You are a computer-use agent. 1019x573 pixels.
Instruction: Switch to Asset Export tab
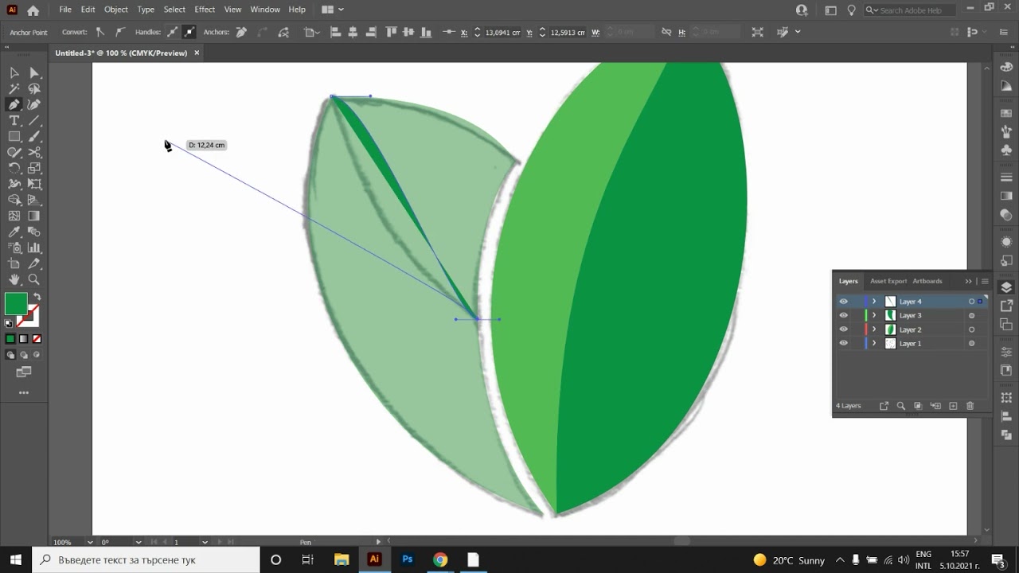[x=888, y=281]
